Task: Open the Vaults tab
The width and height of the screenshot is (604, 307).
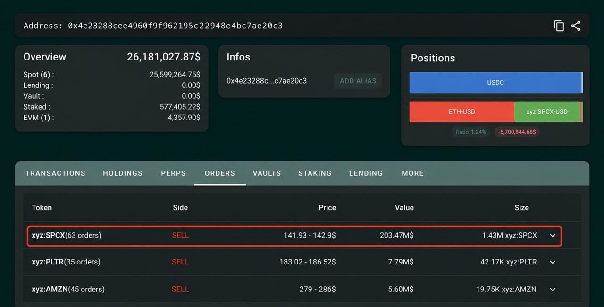Action: [267, 173]
